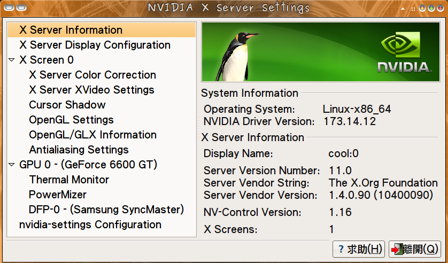The height and width of the screenshot is (263, 448).
Task: Click the driver version '173.14.12'
Action: [x=350, y=122]
